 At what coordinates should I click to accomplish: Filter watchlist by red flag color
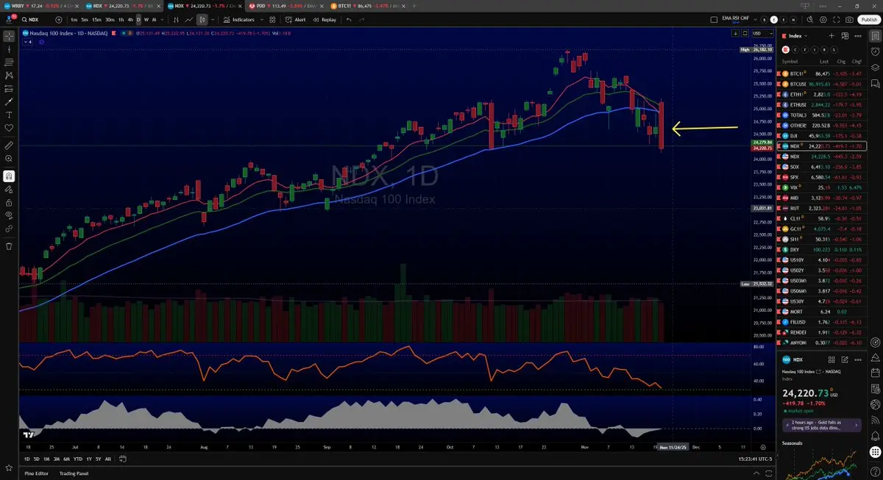(785, 49)
